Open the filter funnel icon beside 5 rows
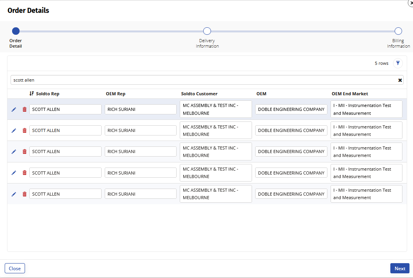This screenshot has height=278, width=413. pyautogui.click(x=398, y=63)
